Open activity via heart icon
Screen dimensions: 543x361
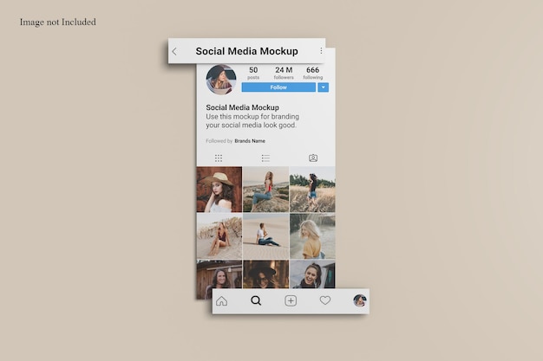[x=324, y=300]
